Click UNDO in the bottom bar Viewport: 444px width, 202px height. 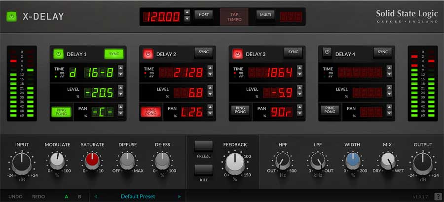(x=15, y=197)
